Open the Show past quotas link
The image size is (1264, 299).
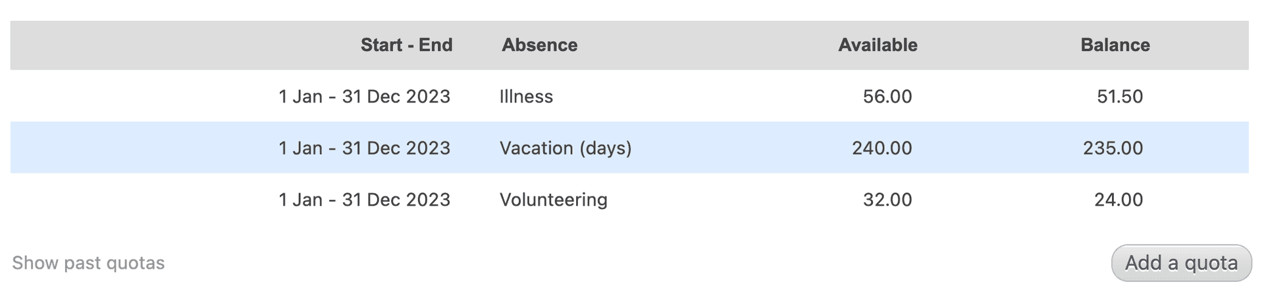(x=88, y=263)
